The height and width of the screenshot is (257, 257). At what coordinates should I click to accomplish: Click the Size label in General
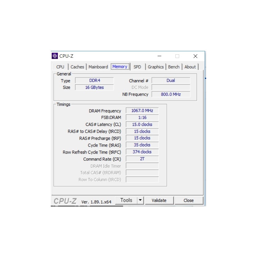(66, 87)
